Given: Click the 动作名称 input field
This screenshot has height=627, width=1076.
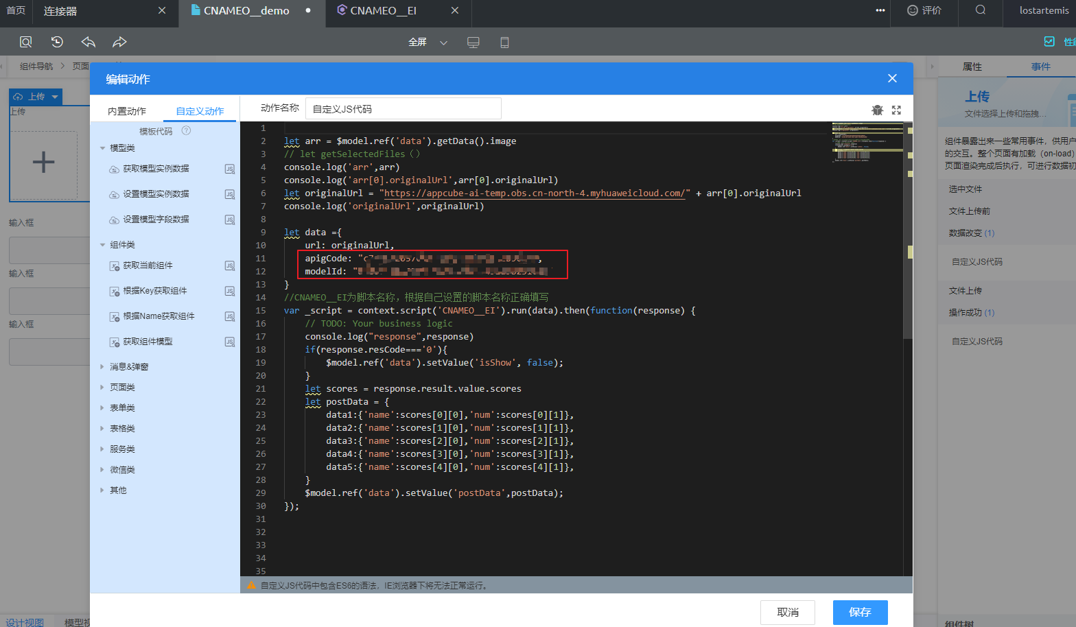Looking at the screenshot, I should point(403,108).
